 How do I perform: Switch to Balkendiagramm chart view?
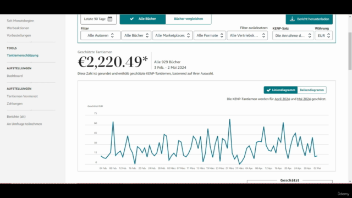[x=312, y=90]
